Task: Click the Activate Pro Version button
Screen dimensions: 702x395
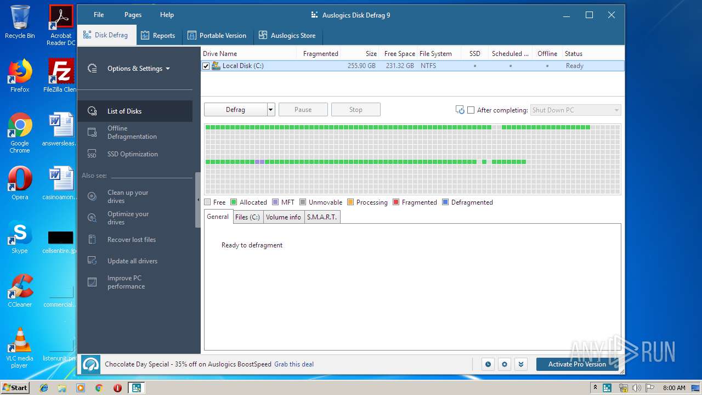Action: pyautogui.click(x=577, y=364)
